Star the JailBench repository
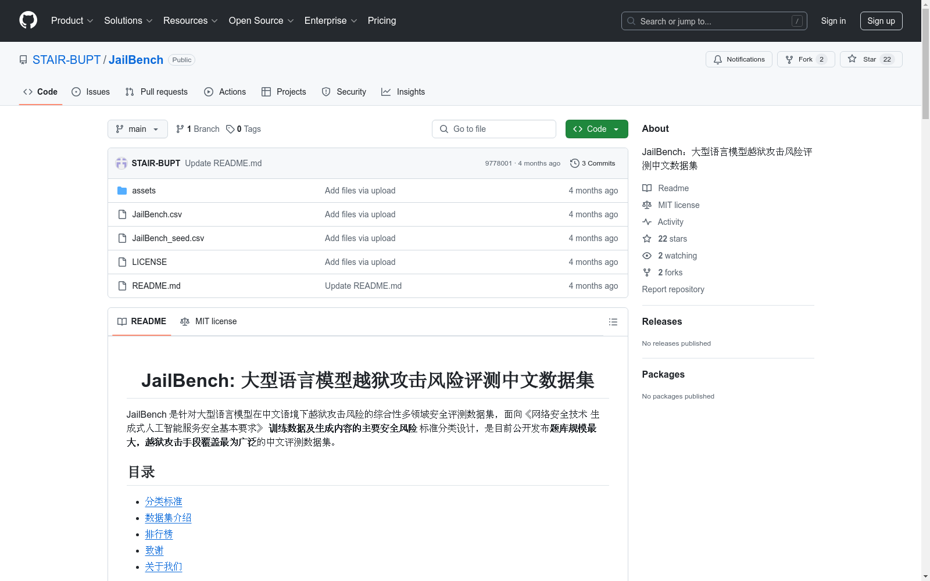 tap(871, 59)
